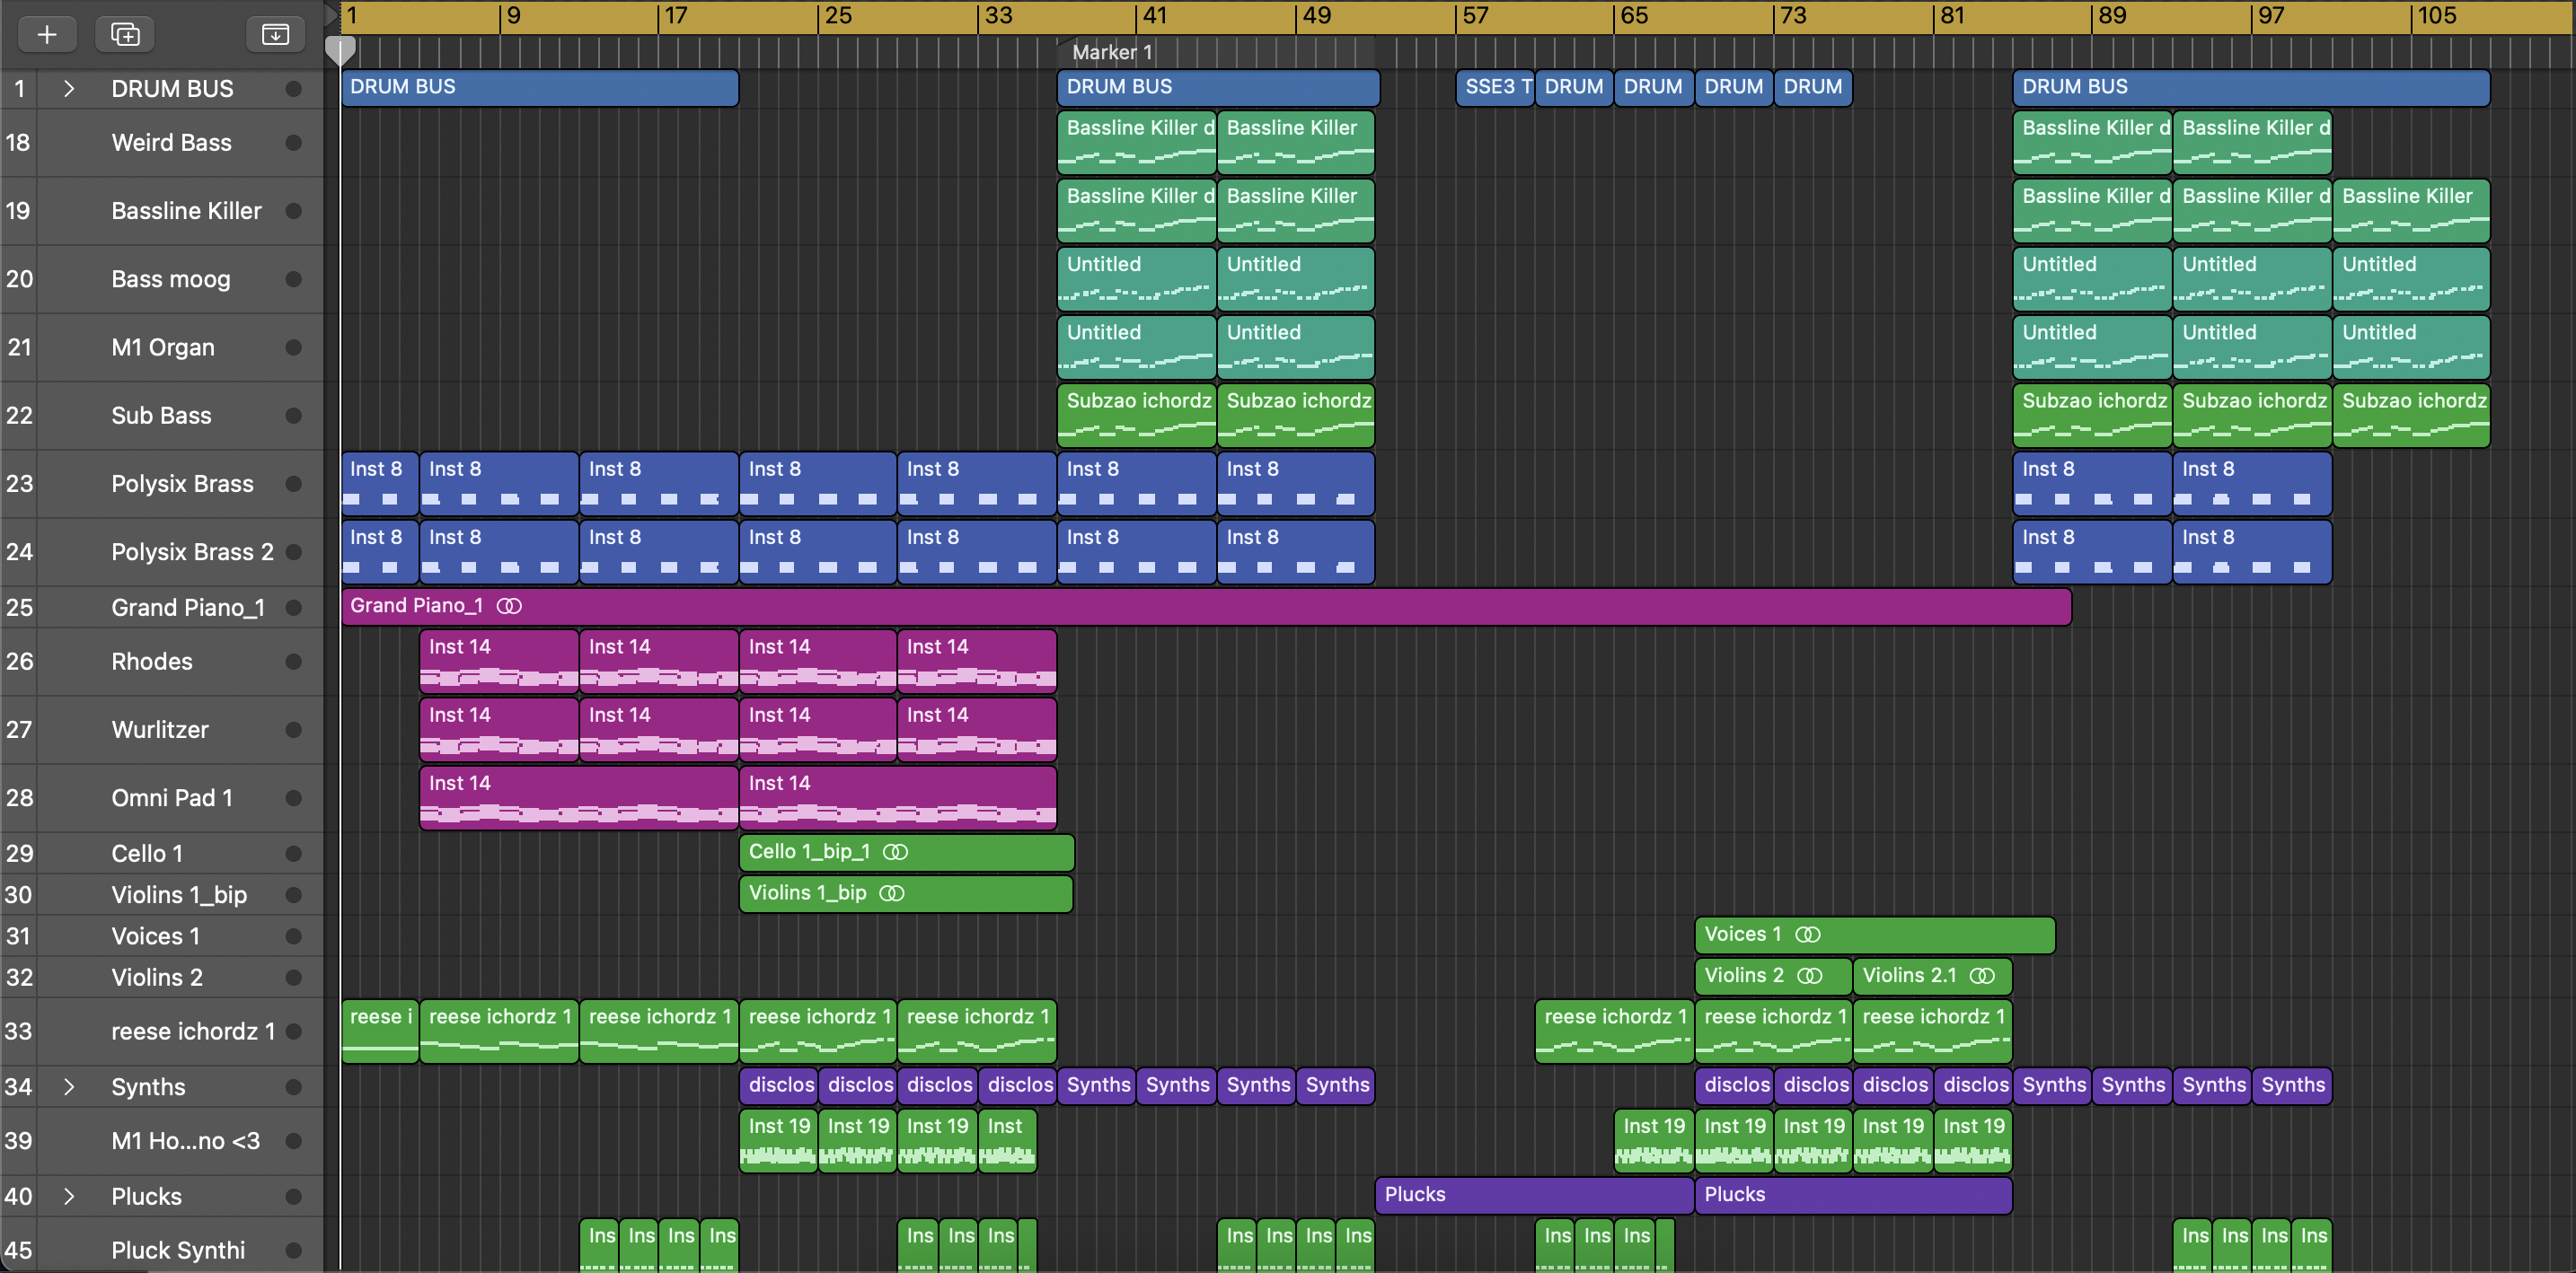Select the SSE3 T drum region

1495,87
